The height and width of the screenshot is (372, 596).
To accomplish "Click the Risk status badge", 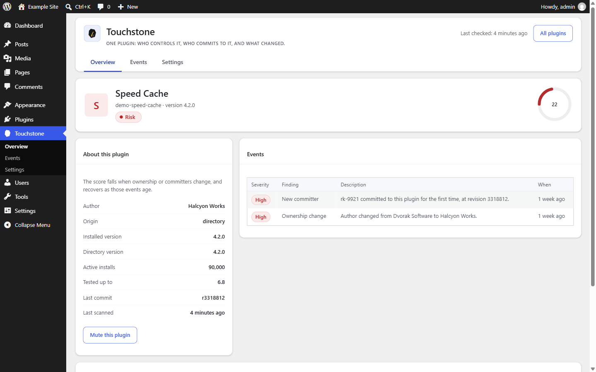I will pyautogui.click(x=128, y=117).
